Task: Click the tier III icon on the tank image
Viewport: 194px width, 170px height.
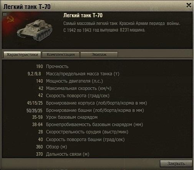Action: (5, 15)
